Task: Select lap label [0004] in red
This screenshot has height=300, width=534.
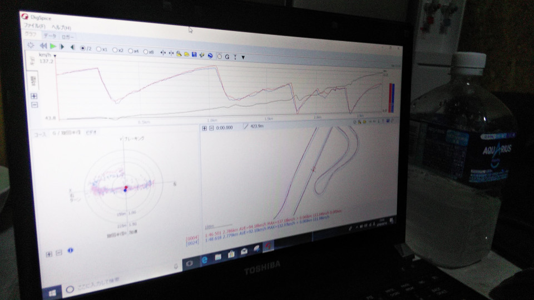Action: pos(192,238)
